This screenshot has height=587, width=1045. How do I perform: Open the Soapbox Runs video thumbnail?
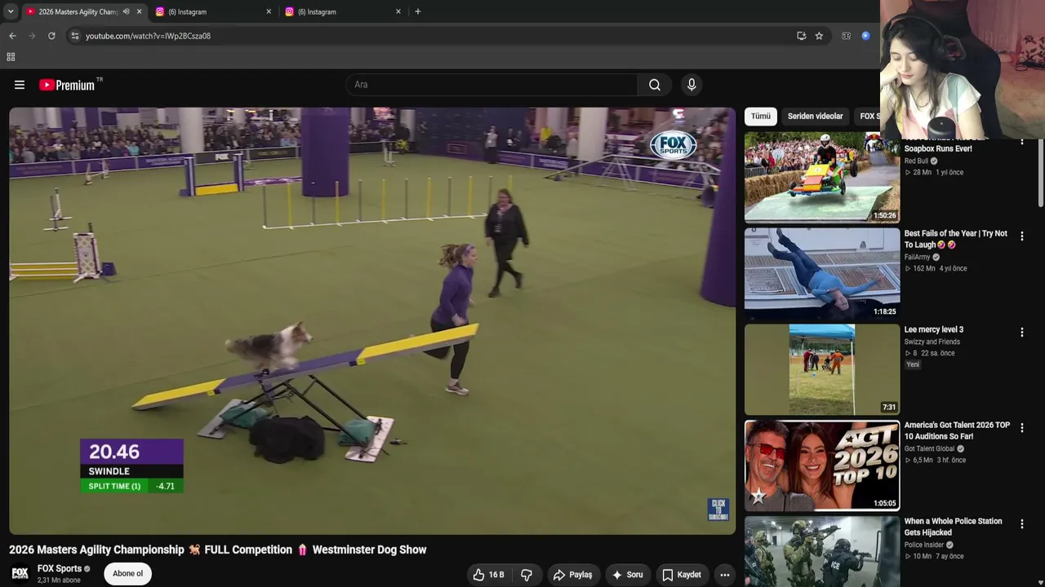(822, 178)
